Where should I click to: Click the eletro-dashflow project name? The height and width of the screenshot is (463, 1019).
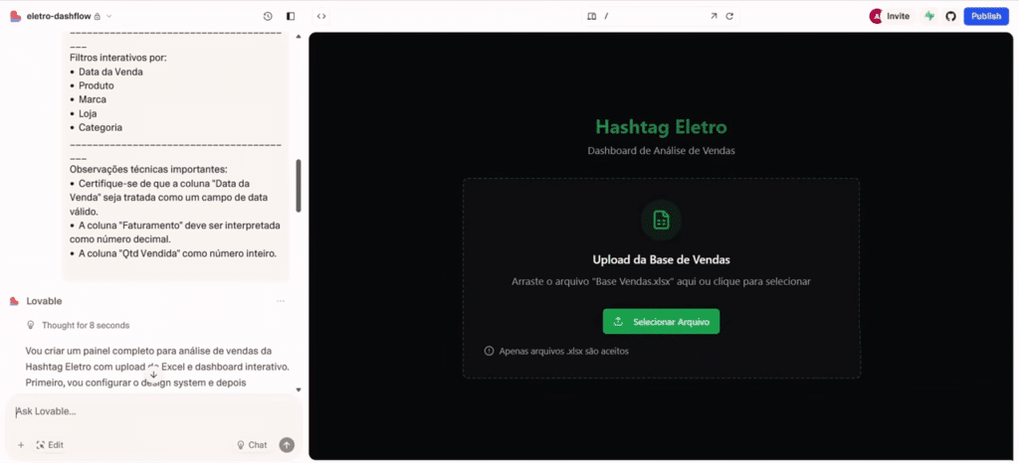(59, 16)
